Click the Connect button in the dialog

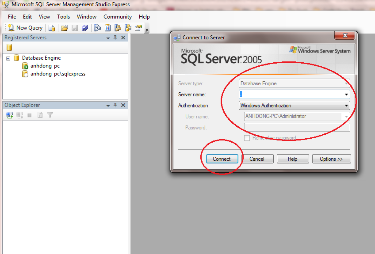222,159
